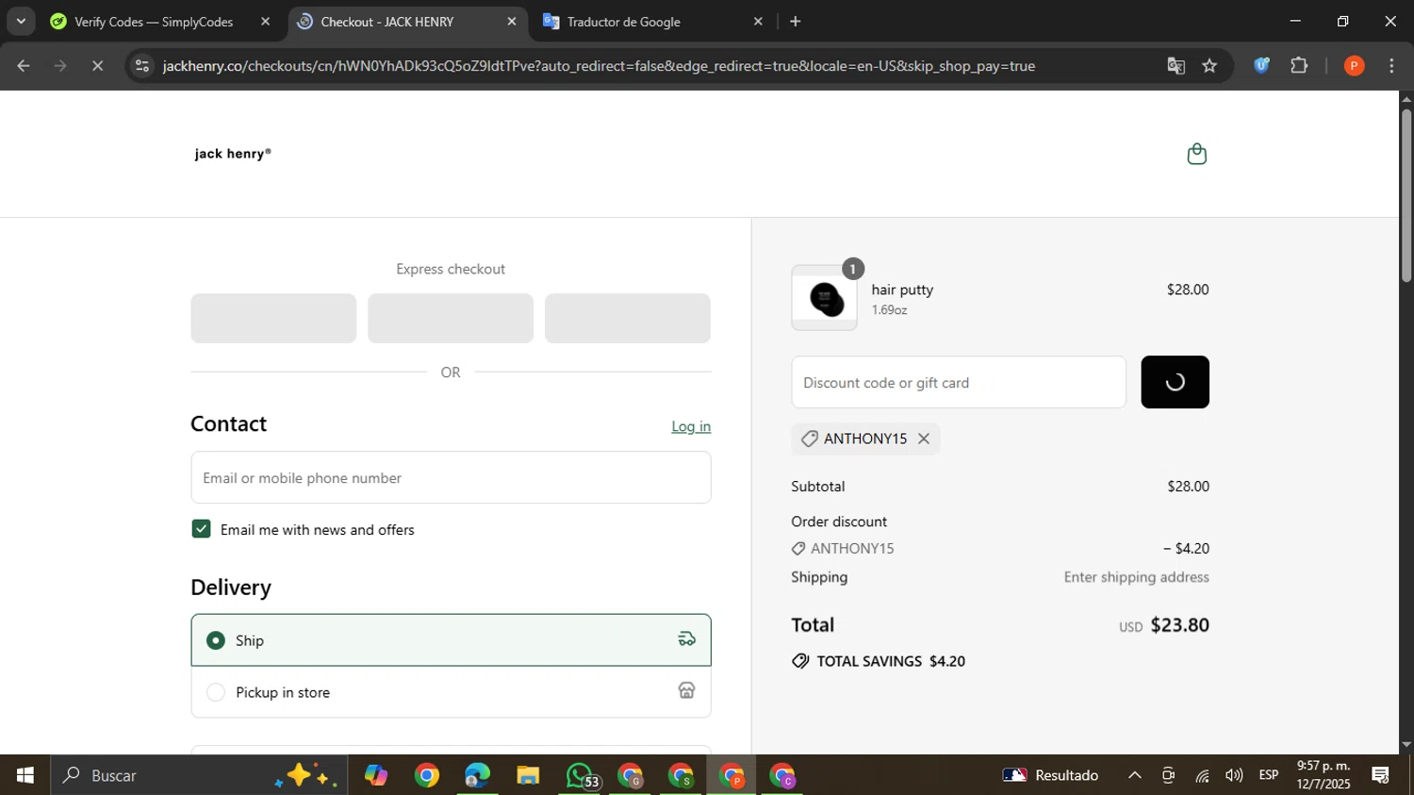Open the network Wi-Fi tray icon
Screen dimensions: 1414x795
(1202, 775)
